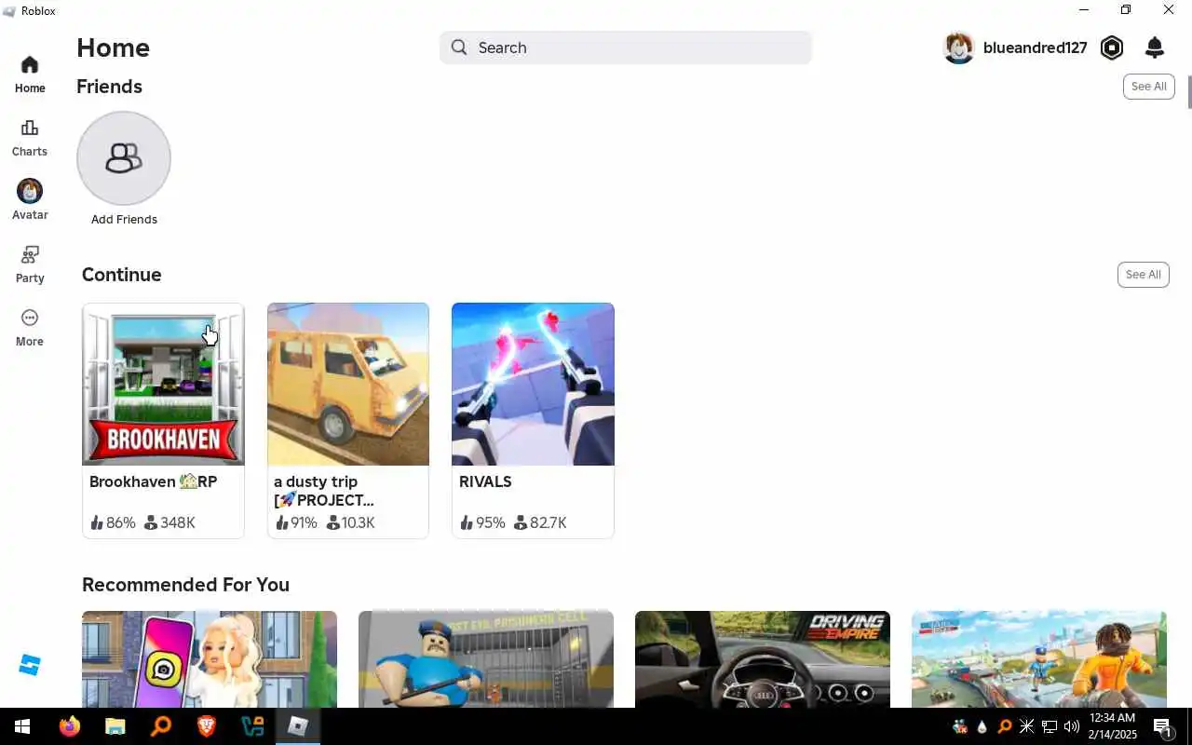Go to the Home sidebar icon
The width and height of the screenshot is (1192, 745).
point(30,64)
